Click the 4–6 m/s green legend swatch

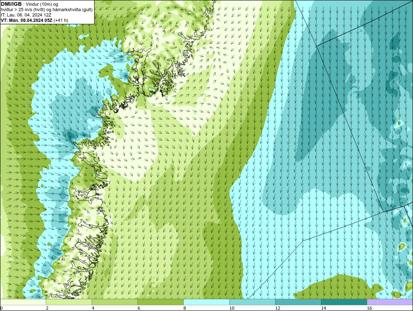115,302
